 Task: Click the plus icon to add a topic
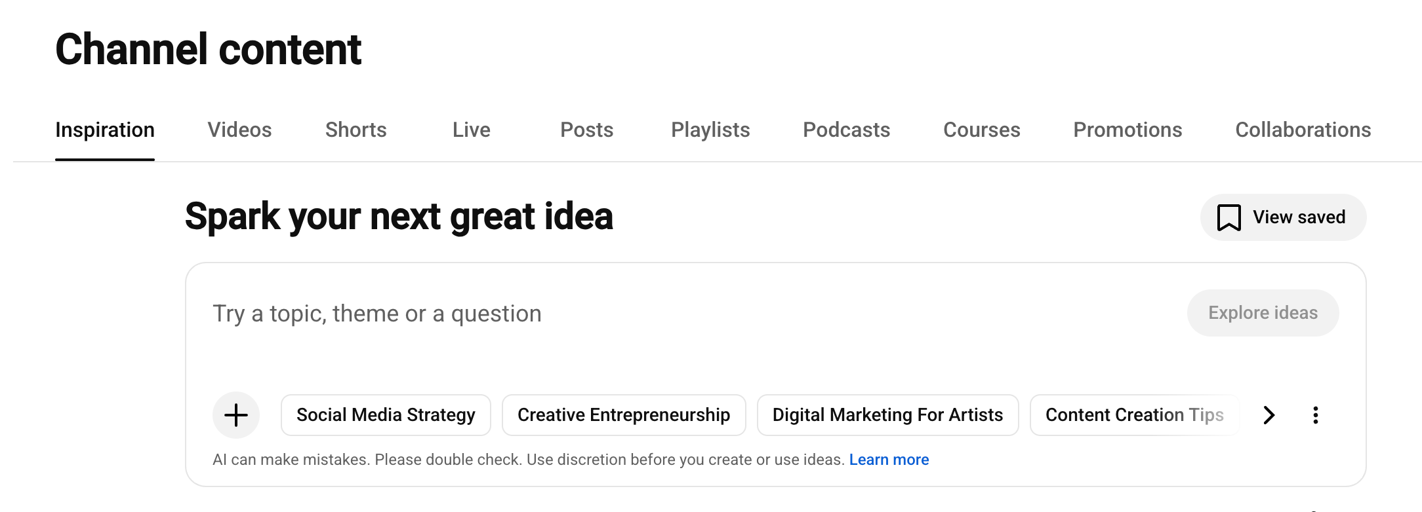coord(236,415)
